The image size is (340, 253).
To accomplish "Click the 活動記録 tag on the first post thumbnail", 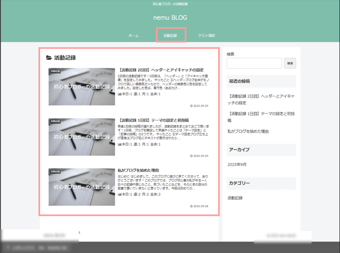I will click(55, 71).
